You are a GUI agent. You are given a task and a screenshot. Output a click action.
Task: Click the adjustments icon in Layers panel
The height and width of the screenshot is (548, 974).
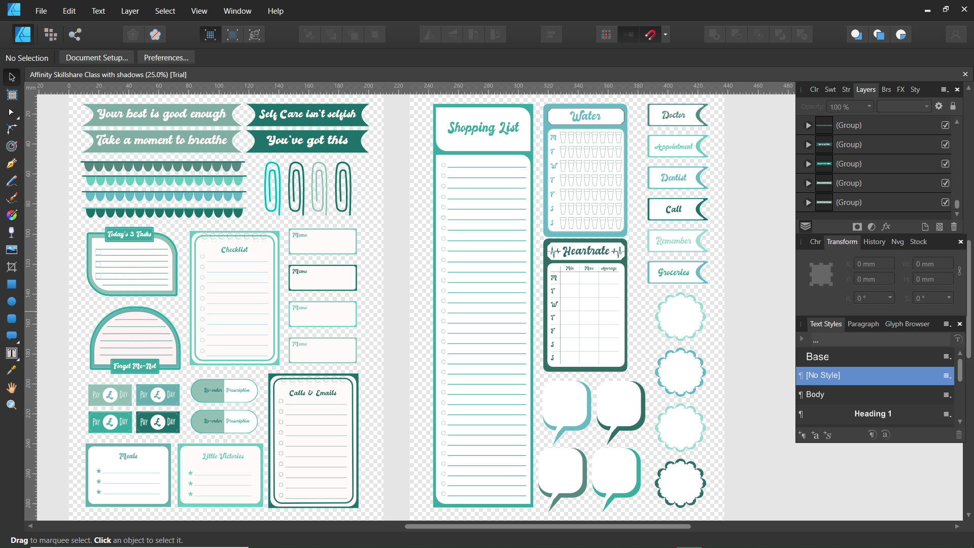point(872,227)
